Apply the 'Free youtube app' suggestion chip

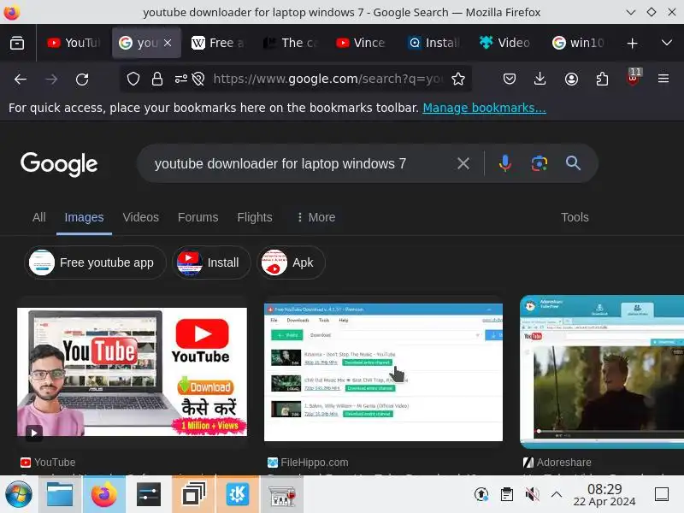tap(95, 262)
